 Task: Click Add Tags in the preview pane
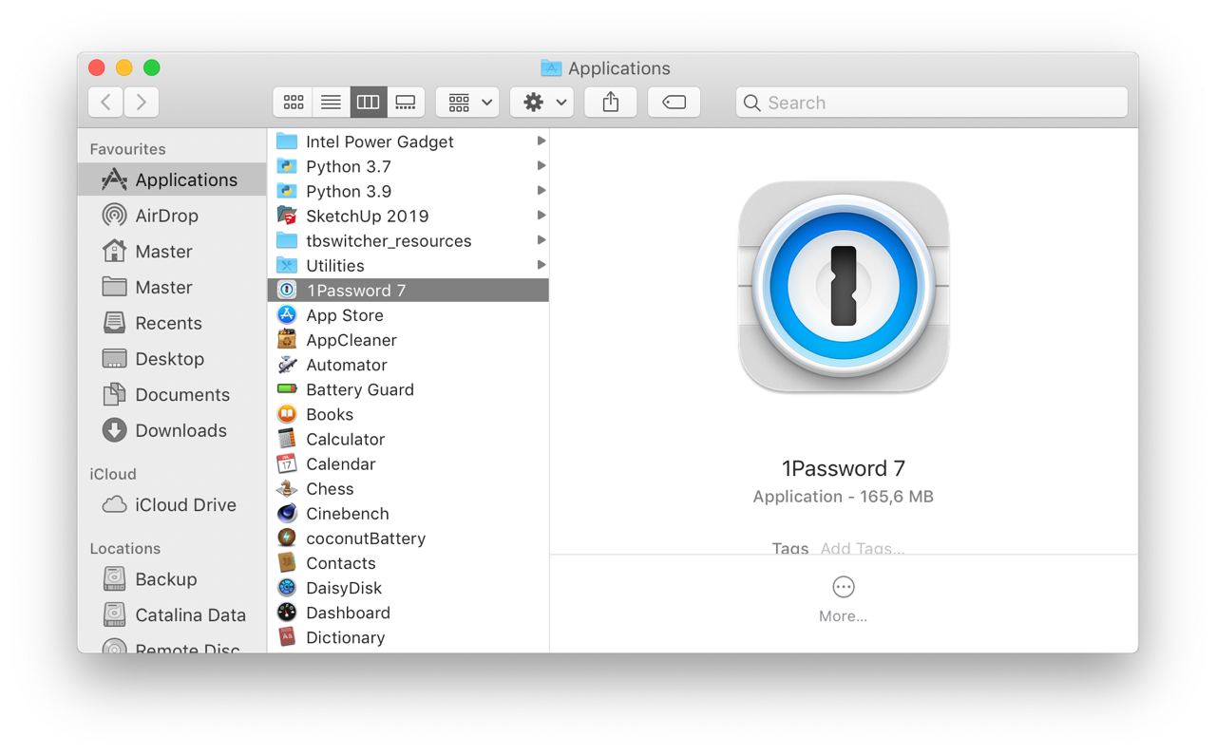863,548
